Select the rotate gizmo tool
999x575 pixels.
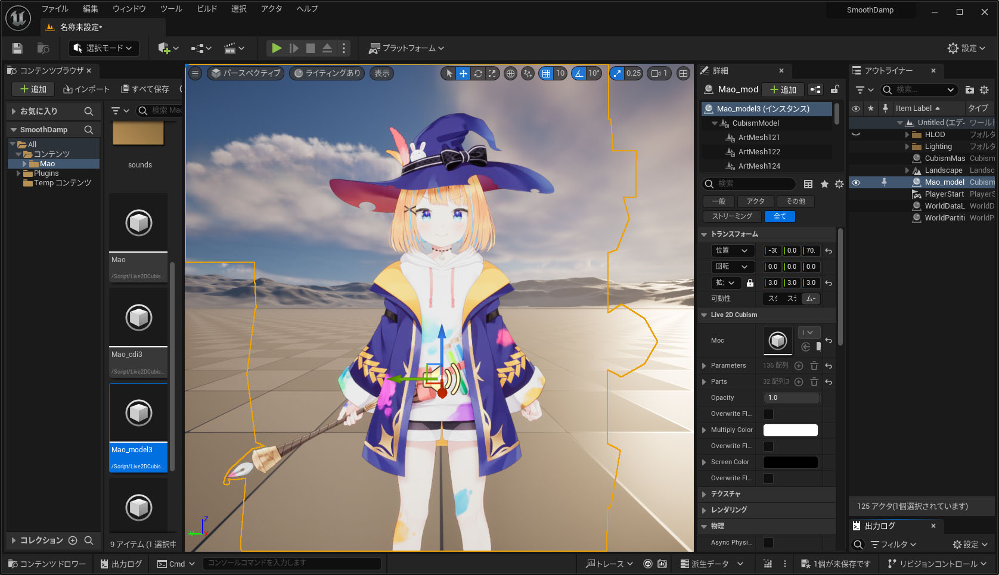[478, 73]
